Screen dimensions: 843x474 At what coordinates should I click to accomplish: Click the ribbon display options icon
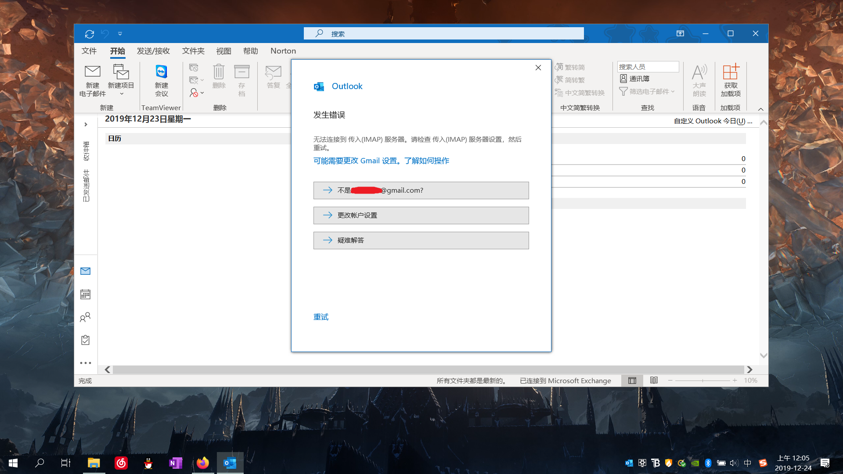[x=680, y=33]
